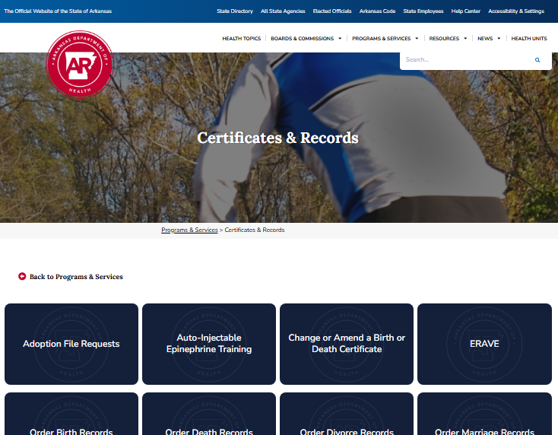Open Accessibility & Settings link
This screenshot has width=558, height=435.
tap(515, 11)
